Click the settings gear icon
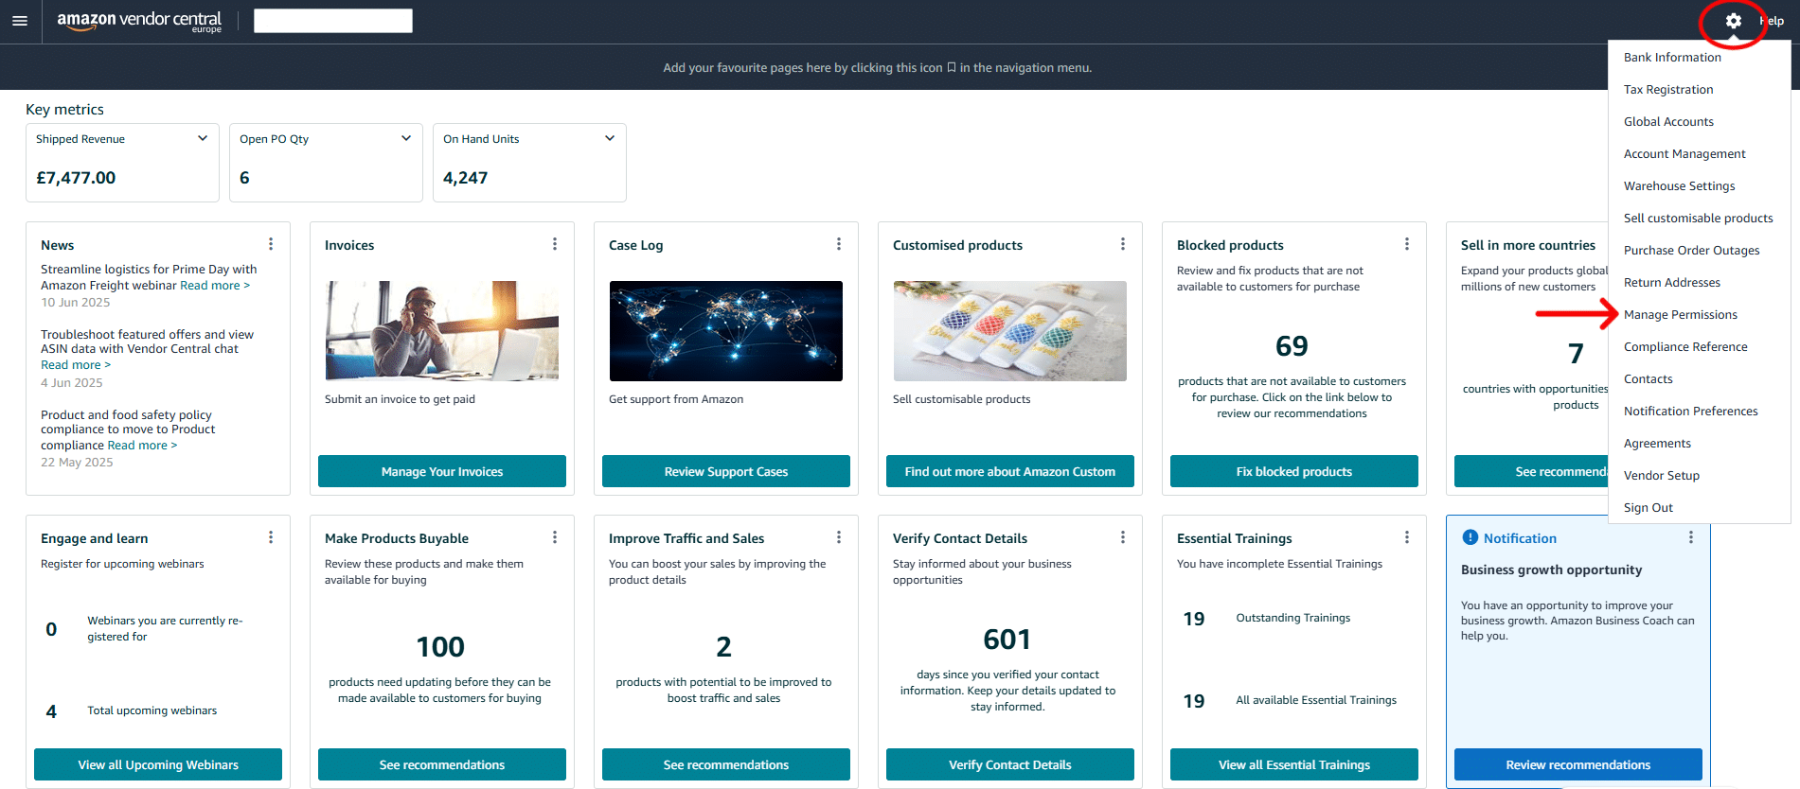This screenshot has width=1800, height=789. click(1733, 21)
